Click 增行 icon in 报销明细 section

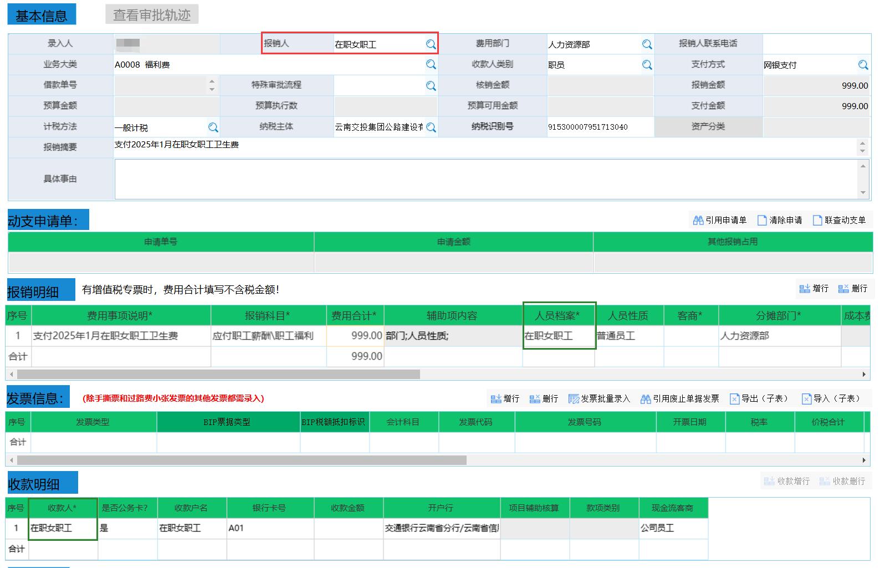click(x=805, y=289)
